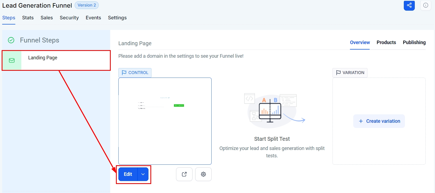
Task: Open the funnel Settings tab
Action: click(117, 18)
